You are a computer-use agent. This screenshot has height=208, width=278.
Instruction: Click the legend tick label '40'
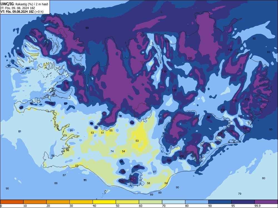coord(95,206)
